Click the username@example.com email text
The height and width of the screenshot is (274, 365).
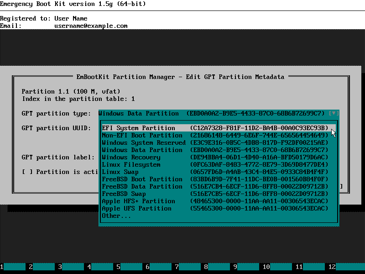(x=91, y=26)
